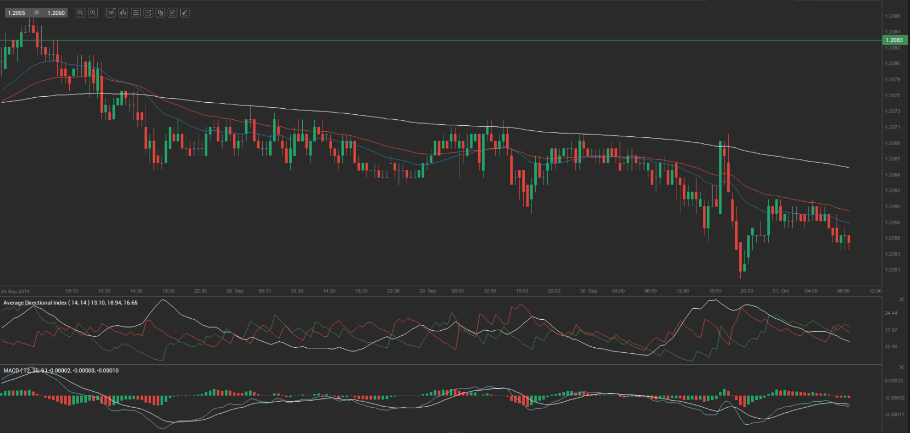Zoom in the chart with the plus magnifier
910x433 pixels.
tap(93, 13)
